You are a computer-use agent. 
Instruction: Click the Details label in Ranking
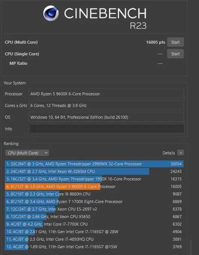[x=169, y=153]
